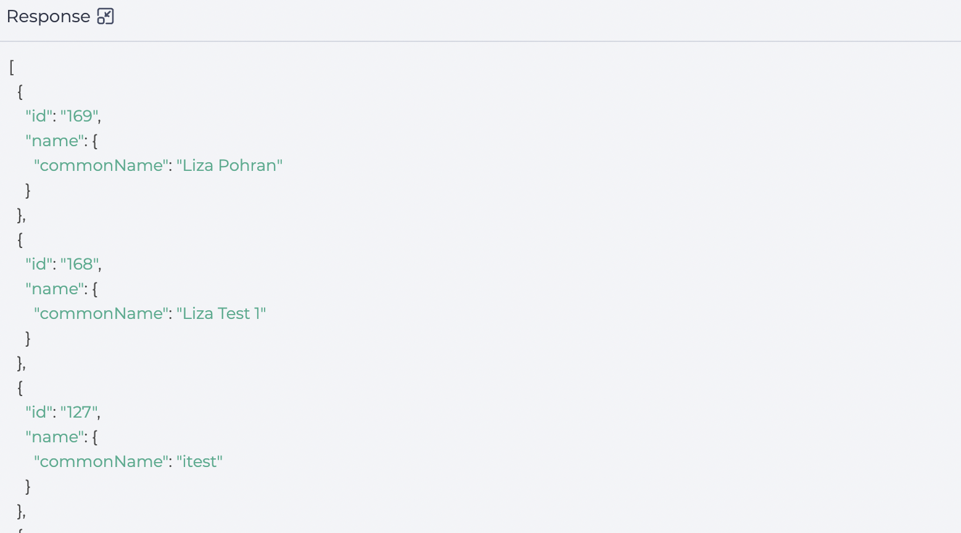
Task: Click the collapse icon next to Response
Action: [x=105, y=17]
